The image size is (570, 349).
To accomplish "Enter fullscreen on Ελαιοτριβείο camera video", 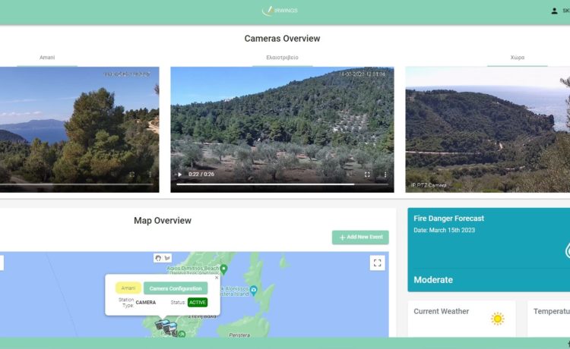I will (x=367, y=174).
